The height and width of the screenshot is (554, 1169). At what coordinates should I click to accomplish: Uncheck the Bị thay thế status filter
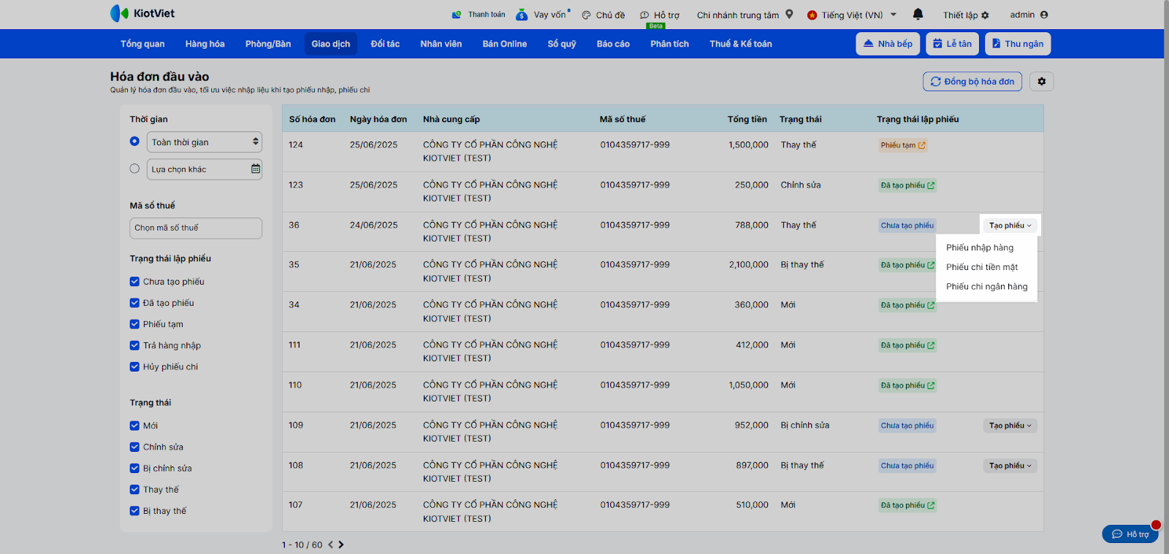point(134,511)
